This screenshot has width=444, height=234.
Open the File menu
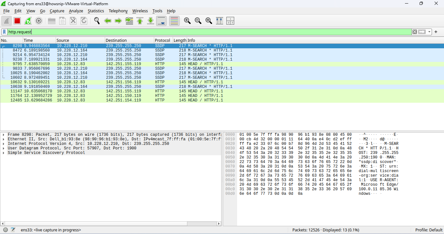pos(6,11)
